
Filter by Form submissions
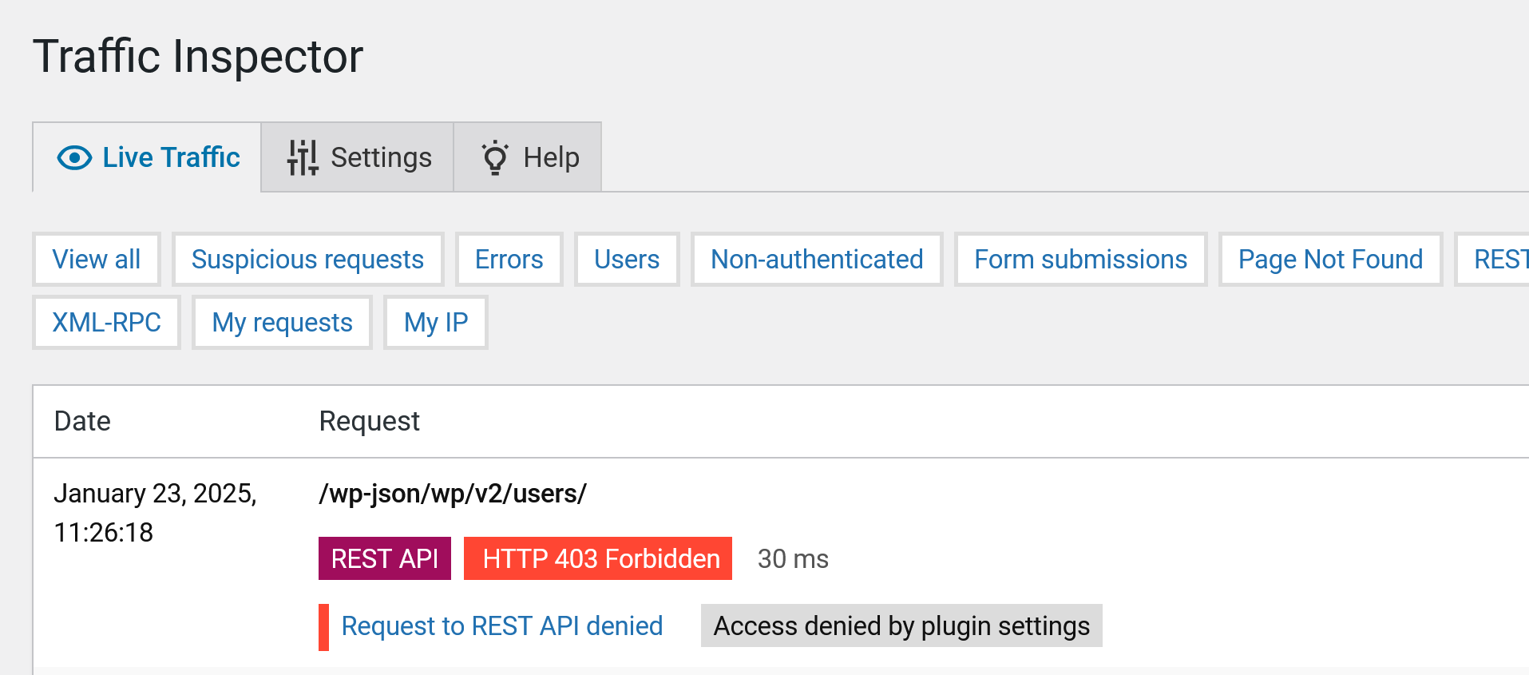pyautogui.click(x=1080, y=260)
